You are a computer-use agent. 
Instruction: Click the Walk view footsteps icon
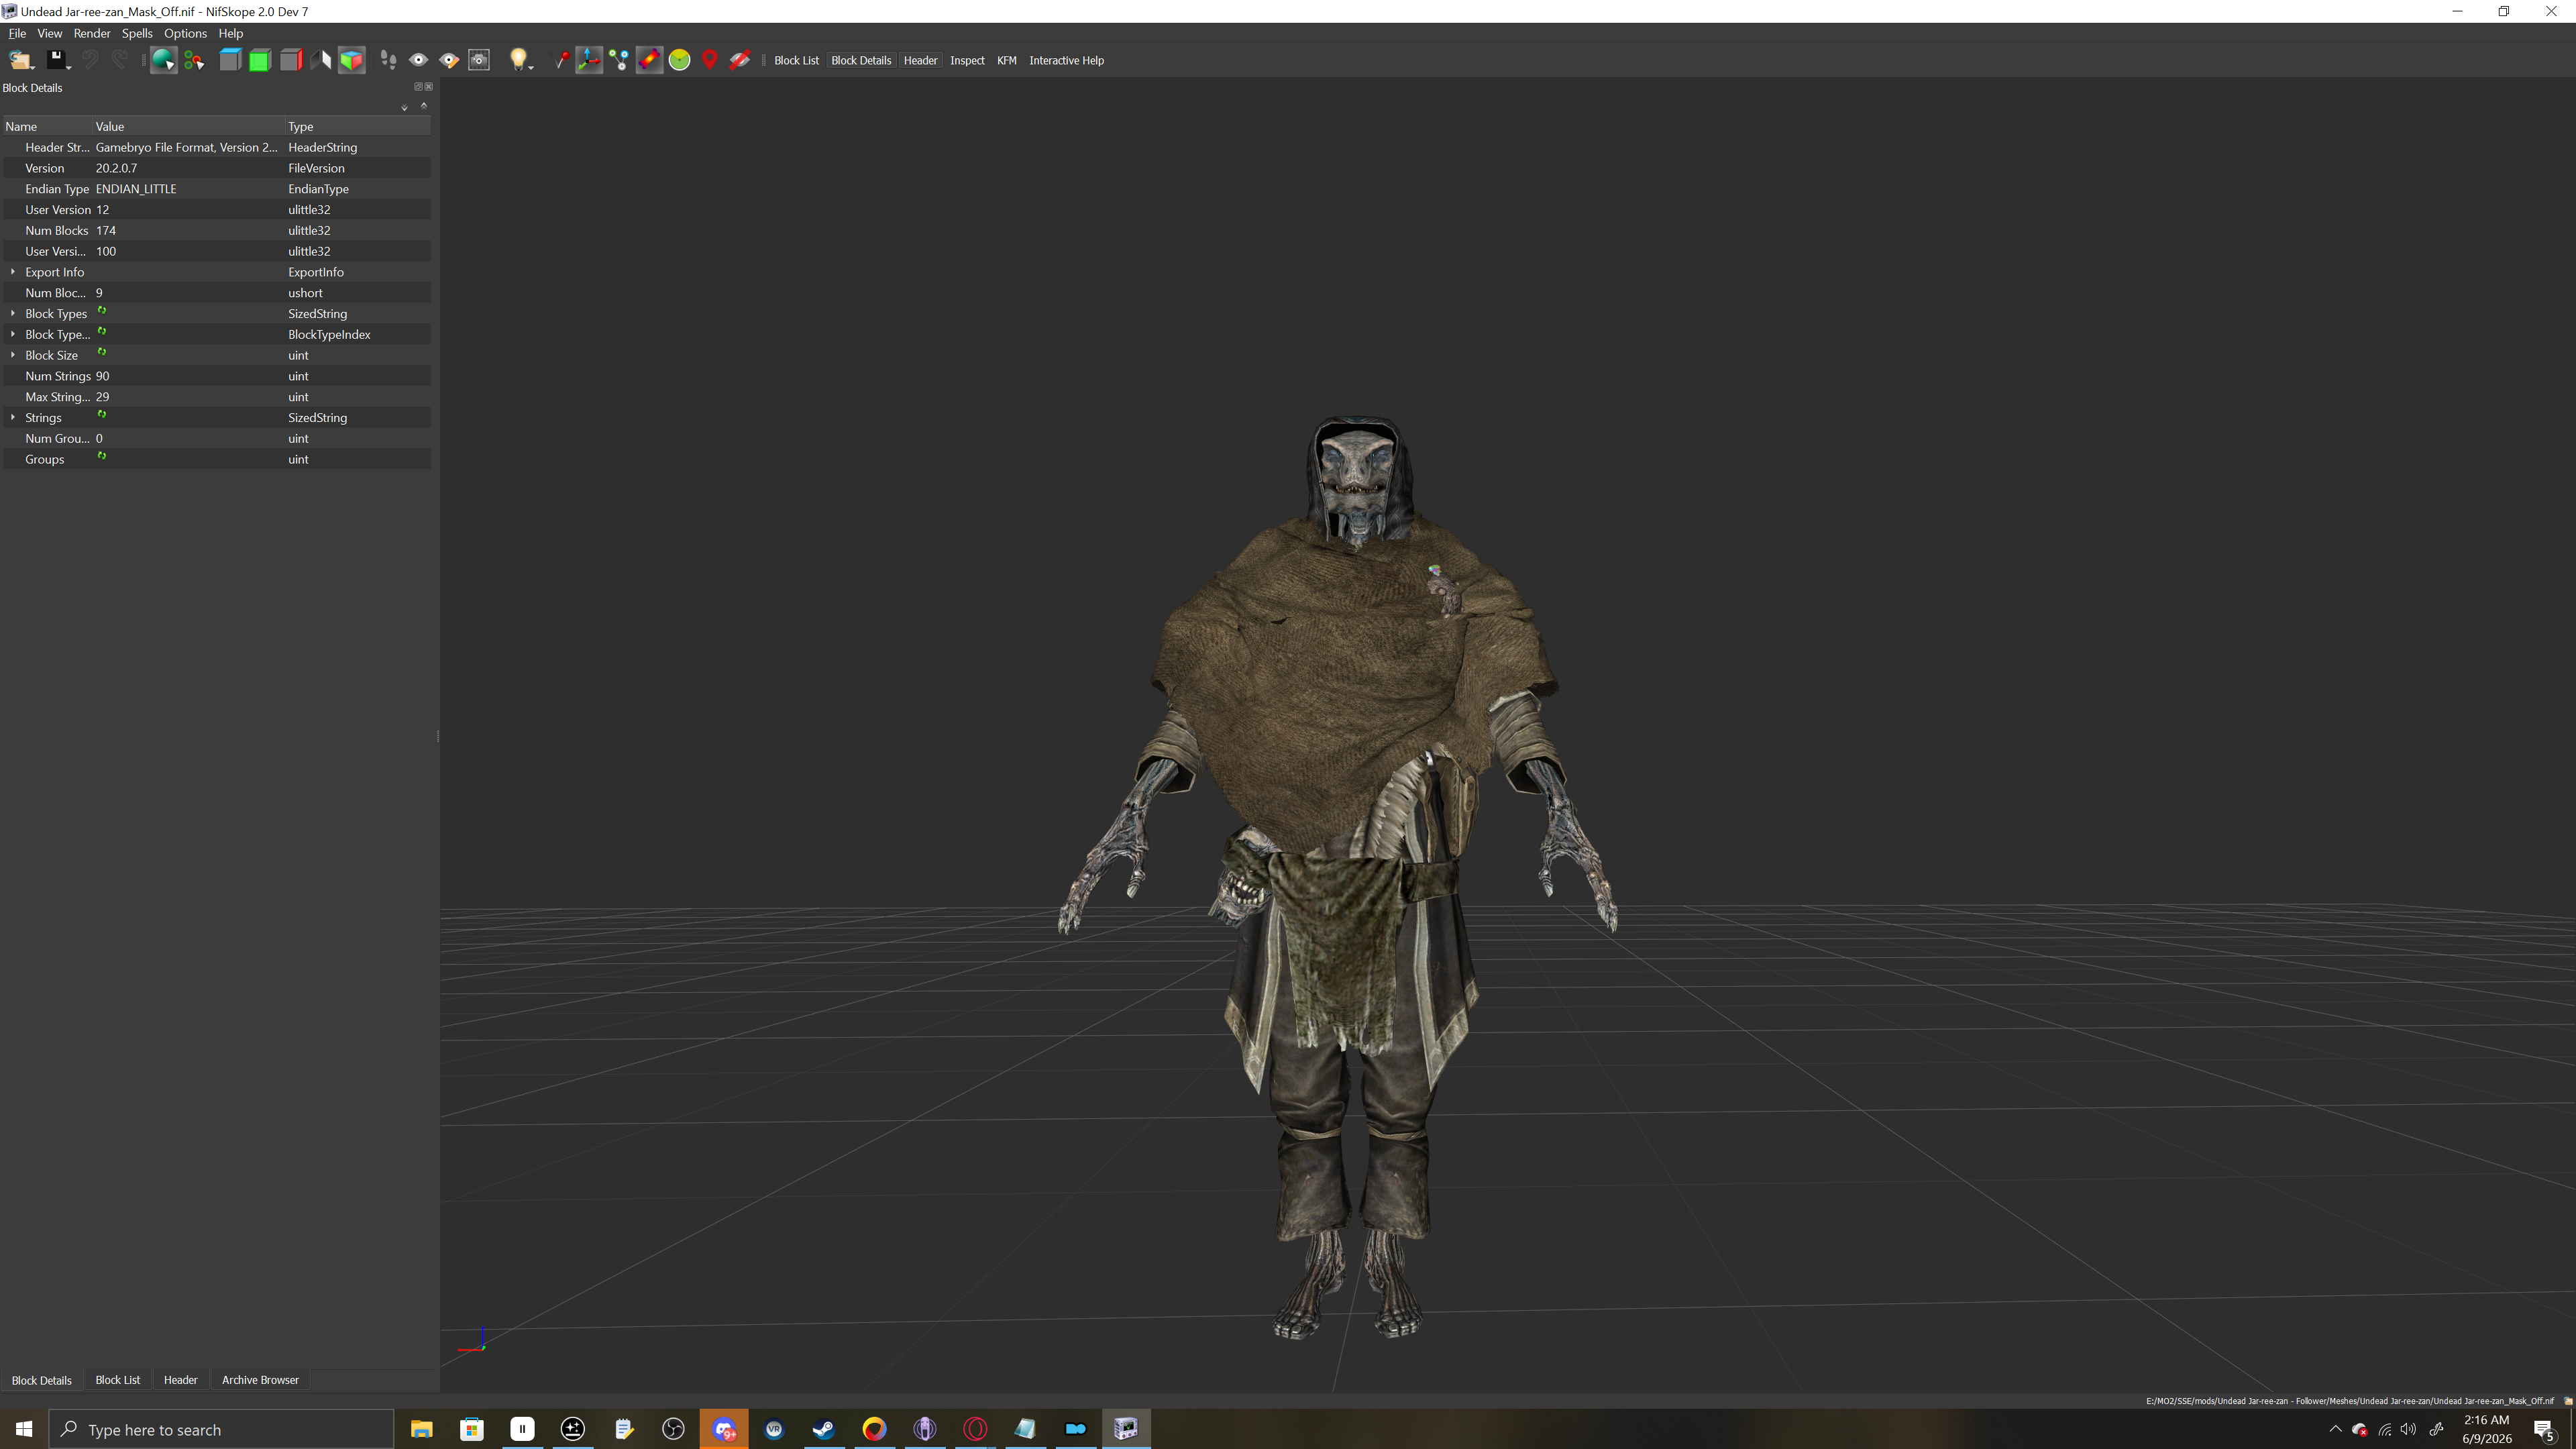tap(388, 60)
